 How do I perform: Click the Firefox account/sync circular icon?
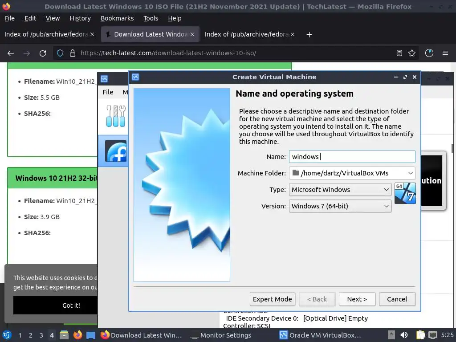(x=429, y=53)
